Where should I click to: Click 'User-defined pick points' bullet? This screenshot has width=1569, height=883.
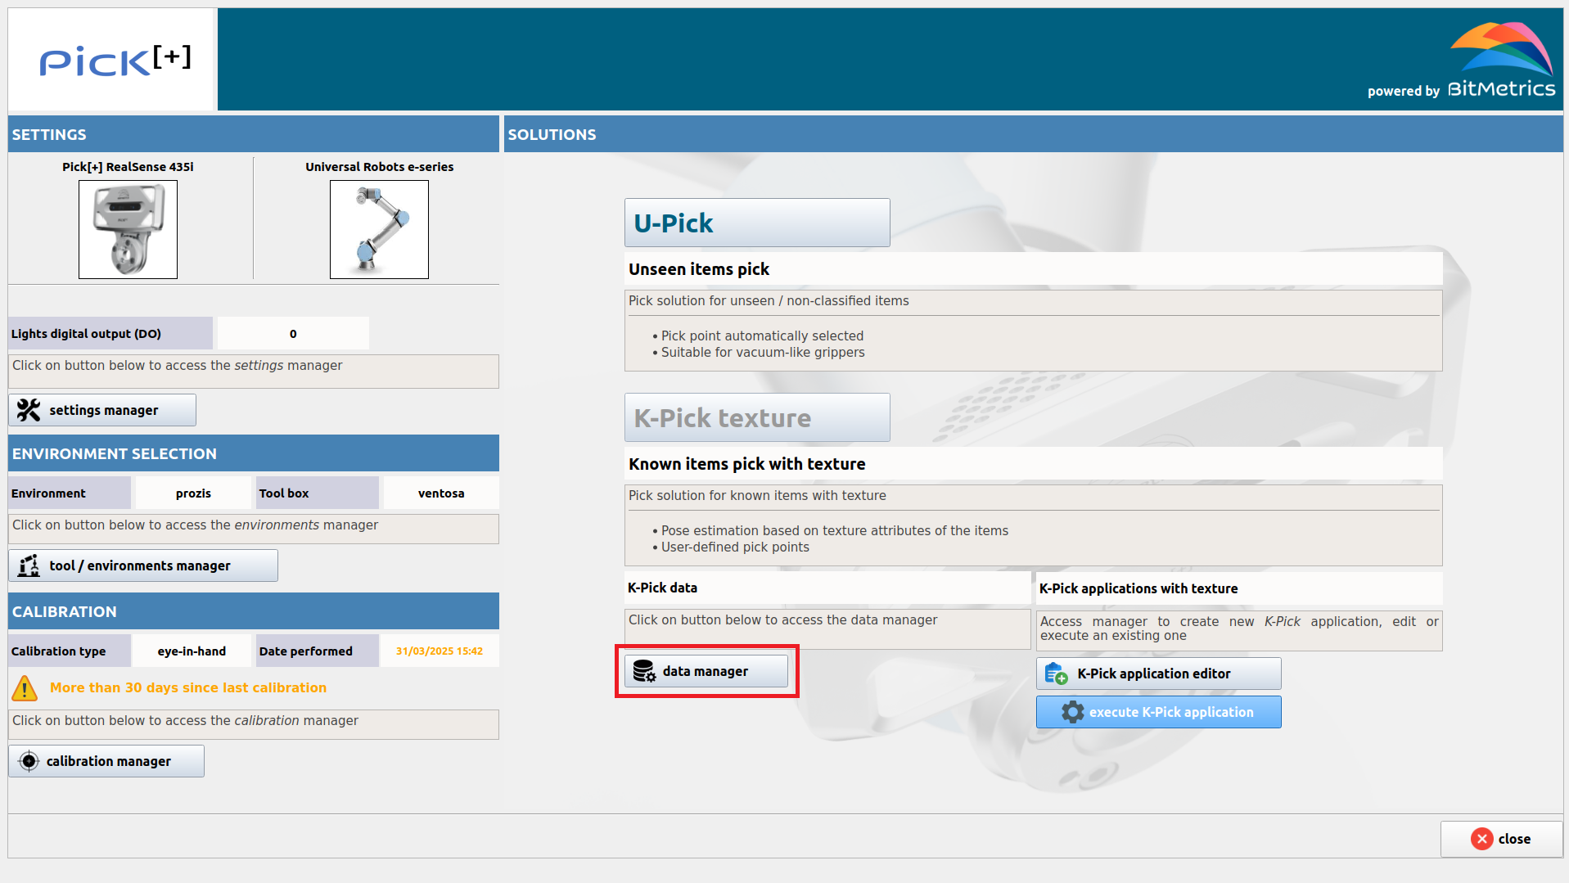(735, 547)
